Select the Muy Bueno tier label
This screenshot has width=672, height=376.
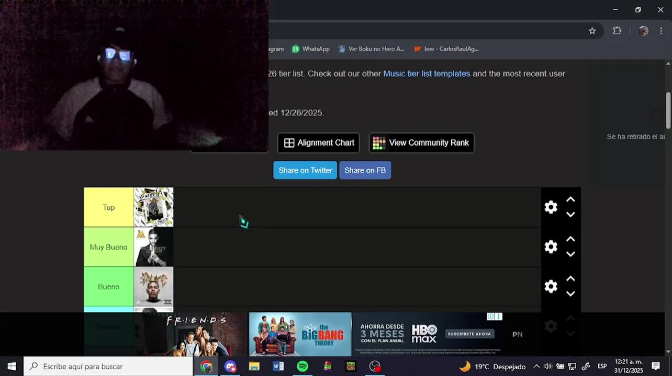click(109, 247)
